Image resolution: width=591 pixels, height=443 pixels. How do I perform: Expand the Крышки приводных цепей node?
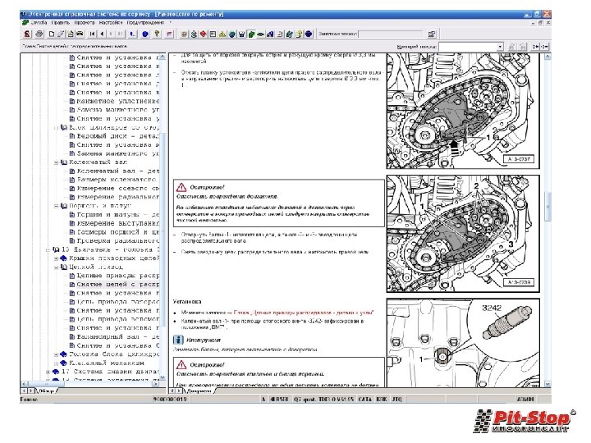pos(56,258)
